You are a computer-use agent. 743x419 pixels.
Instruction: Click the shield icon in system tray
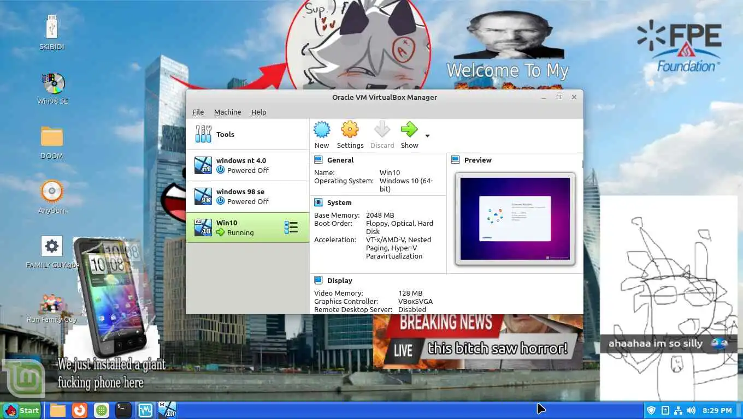pos(651,410)
